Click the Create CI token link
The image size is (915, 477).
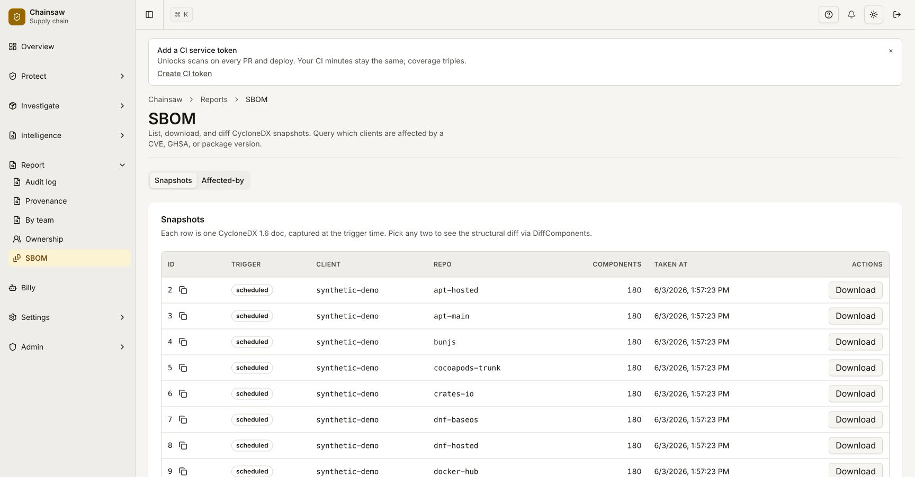184,74
